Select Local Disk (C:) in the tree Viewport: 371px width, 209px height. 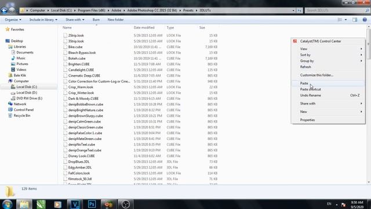pos(27,87)
